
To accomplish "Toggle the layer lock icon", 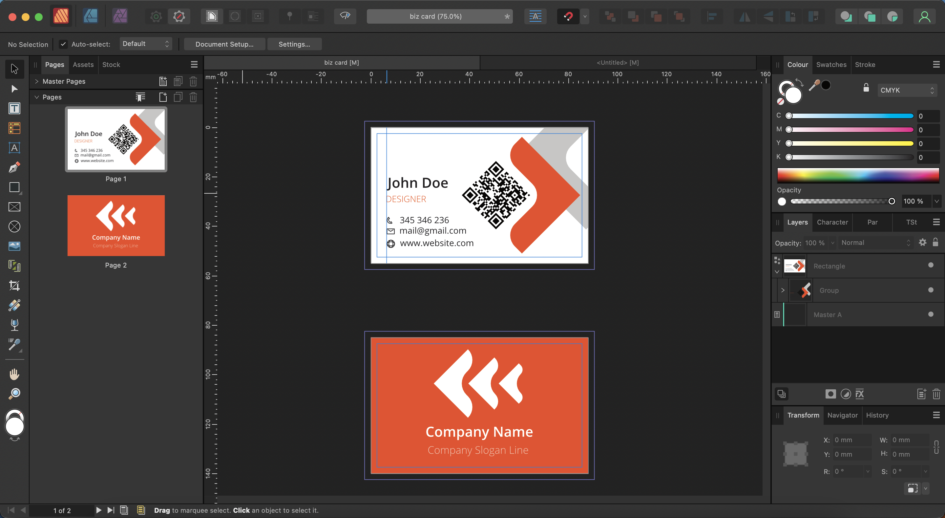I will click(935, 242).
